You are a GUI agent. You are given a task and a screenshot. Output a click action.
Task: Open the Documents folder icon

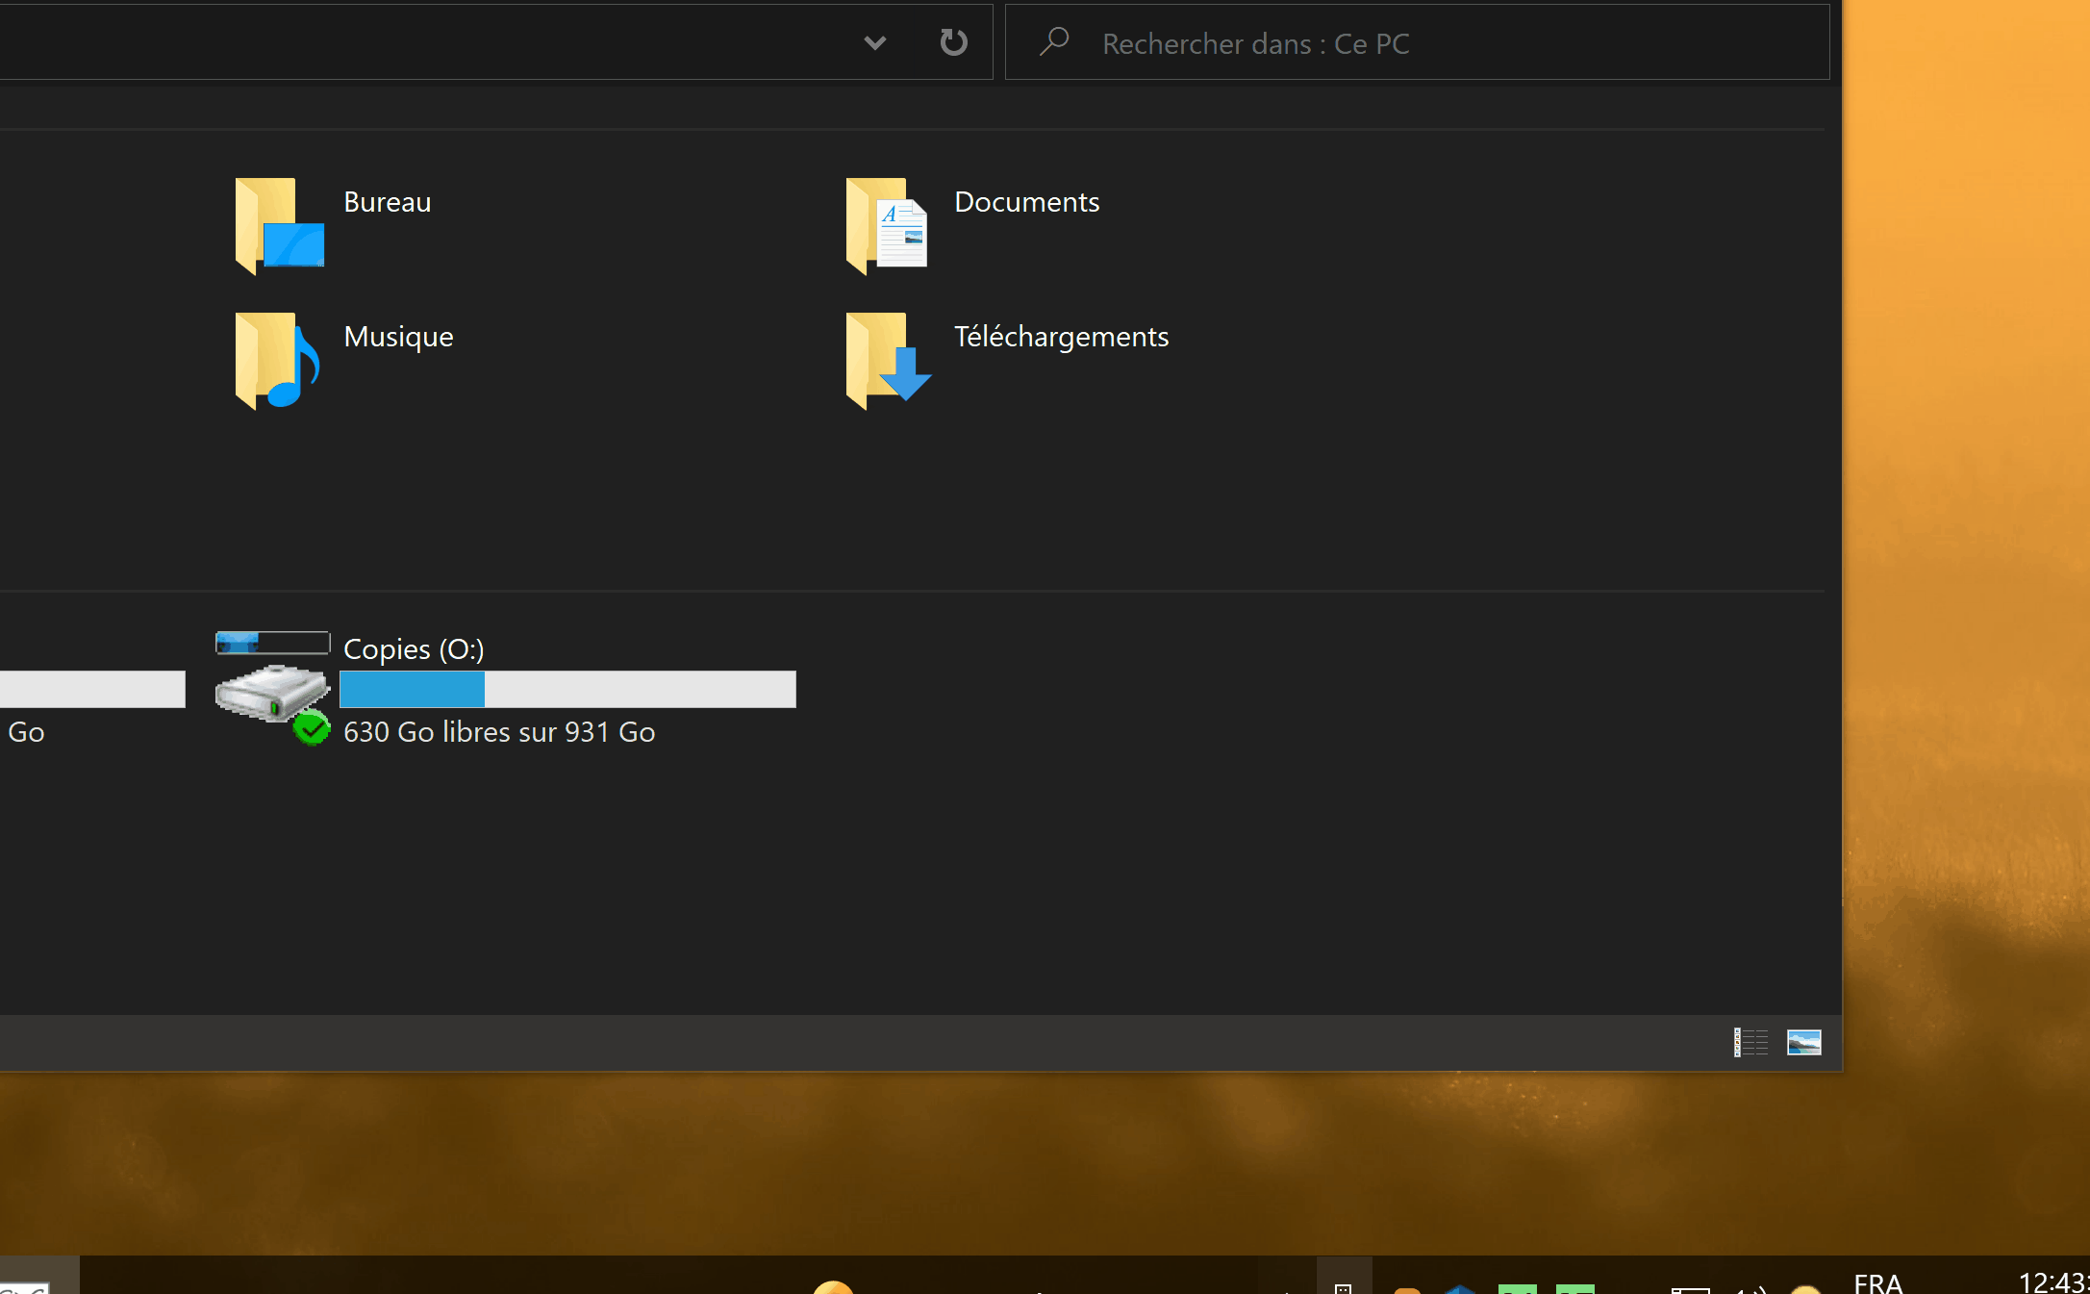[x=887, y=225]
